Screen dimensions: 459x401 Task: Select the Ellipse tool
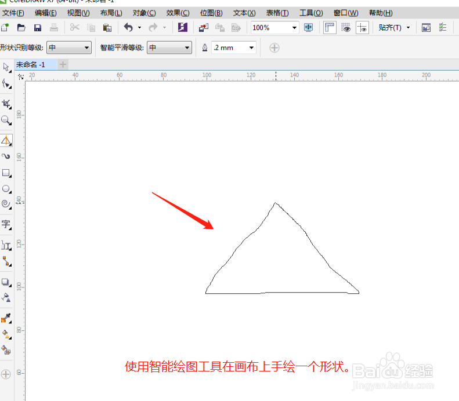pos(6,188)
